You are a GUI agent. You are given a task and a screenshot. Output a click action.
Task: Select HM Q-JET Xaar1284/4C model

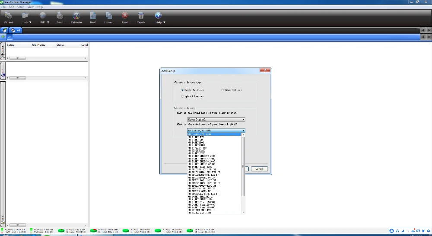(x=214, y=205)
